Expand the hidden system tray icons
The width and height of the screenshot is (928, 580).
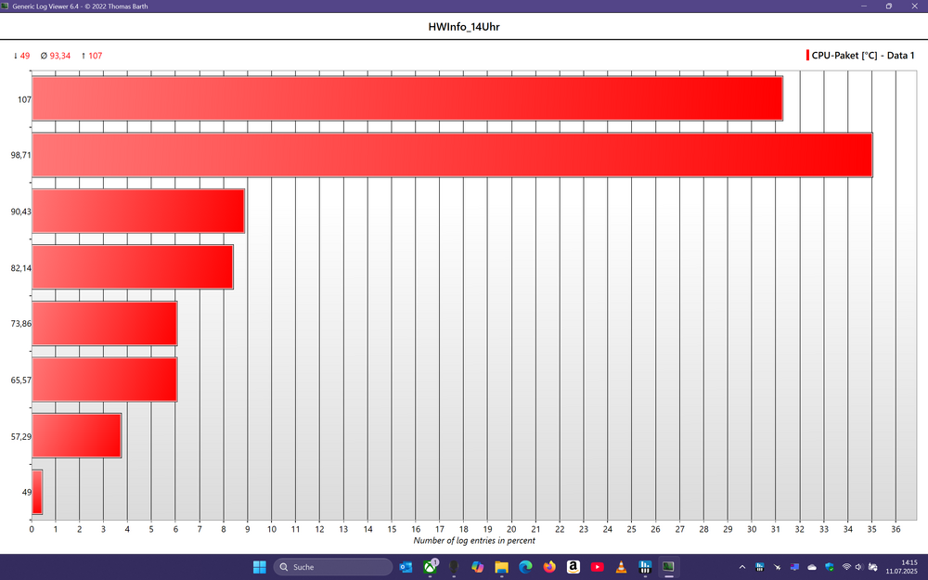(741, 567)
